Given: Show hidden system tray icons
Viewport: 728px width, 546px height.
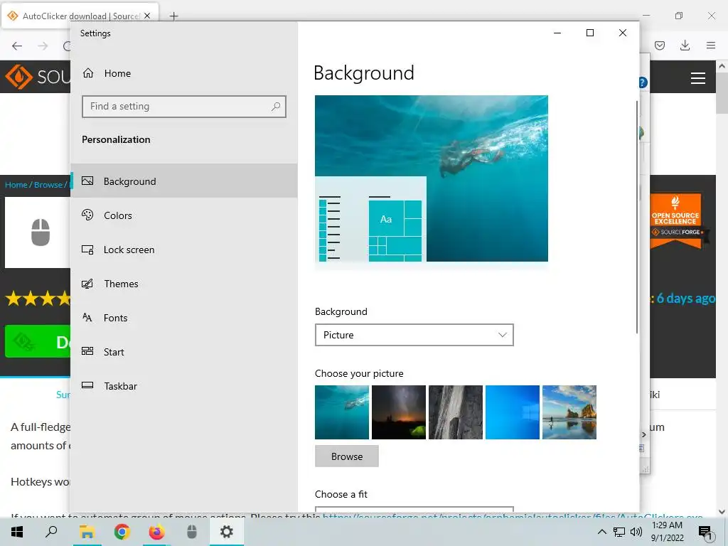Looking at the screenshot, I should (x=601, y=532).
